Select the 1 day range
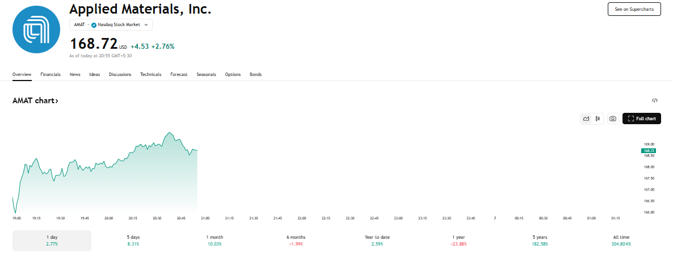The width and height of the screenshot is (673, 258). [52, 240]
